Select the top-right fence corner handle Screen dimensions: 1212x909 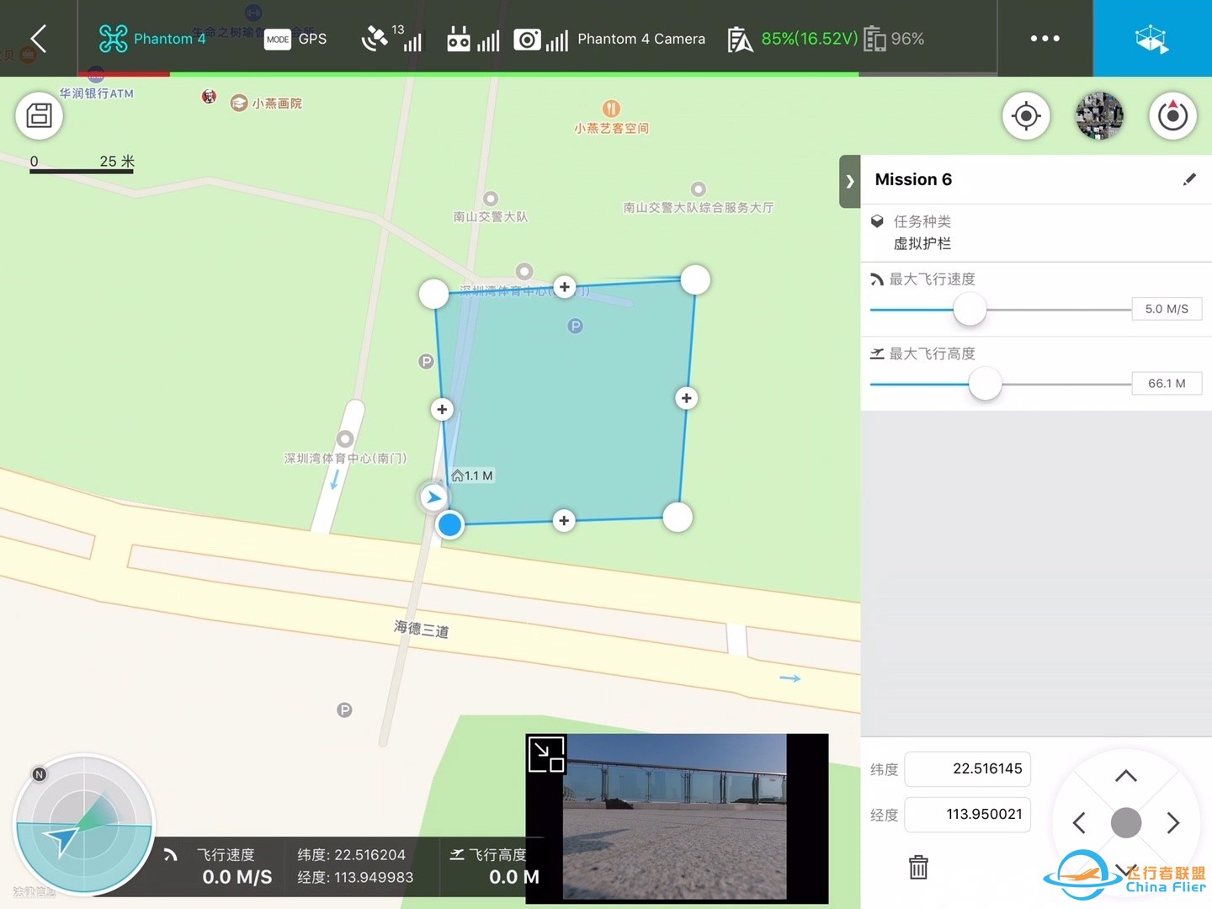[x=695, y=279]
